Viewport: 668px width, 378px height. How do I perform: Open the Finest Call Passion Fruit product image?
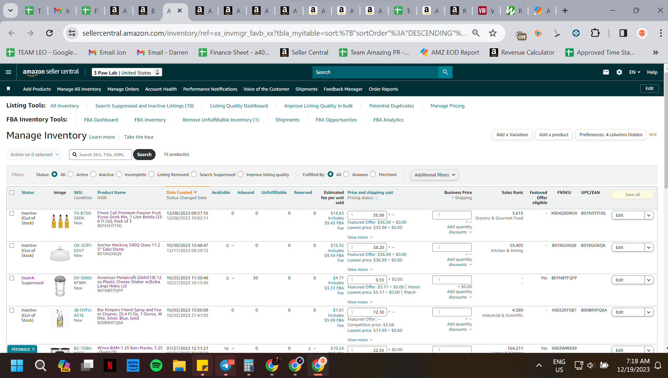tap(60, 221)
